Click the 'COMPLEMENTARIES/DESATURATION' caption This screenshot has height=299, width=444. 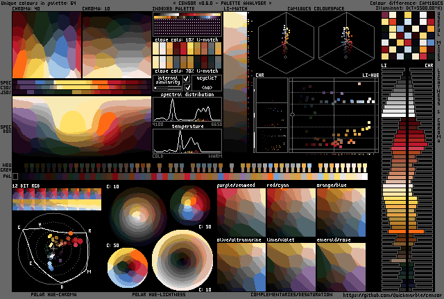click(x=291, y=294)
